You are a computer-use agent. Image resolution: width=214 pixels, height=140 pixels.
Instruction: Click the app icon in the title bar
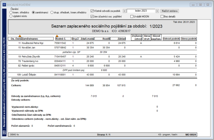4,5
